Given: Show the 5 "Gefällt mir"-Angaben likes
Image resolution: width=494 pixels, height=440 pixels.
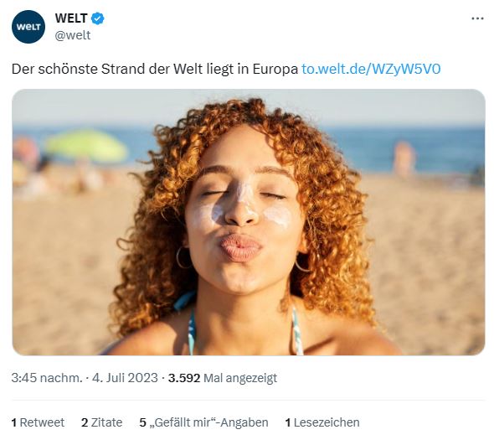Looking at the screenshot, I should (x=203, y=422).
